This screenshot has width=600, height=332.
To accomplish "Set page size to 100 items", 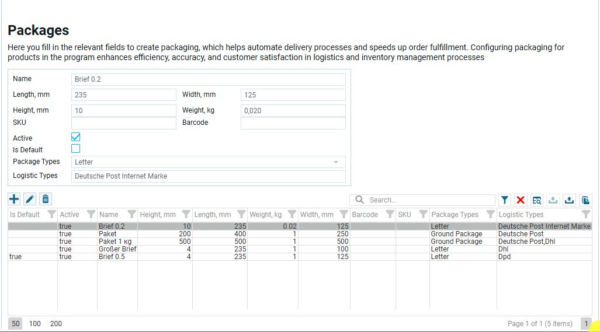I will pos(35,324).
